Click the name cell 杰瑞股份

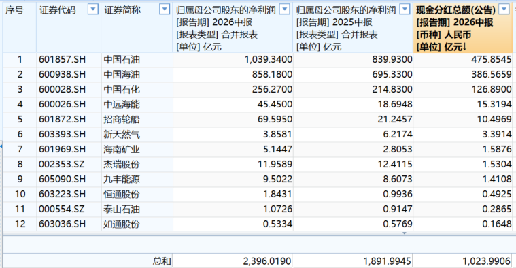122,164
